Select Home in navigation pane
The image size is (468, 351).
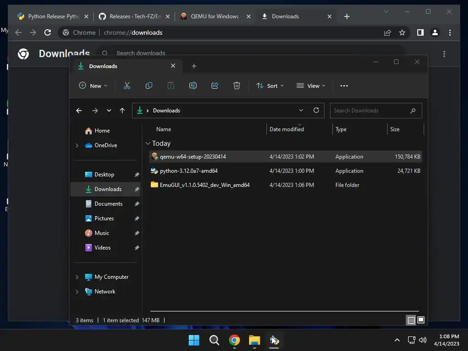click(102, 131)
